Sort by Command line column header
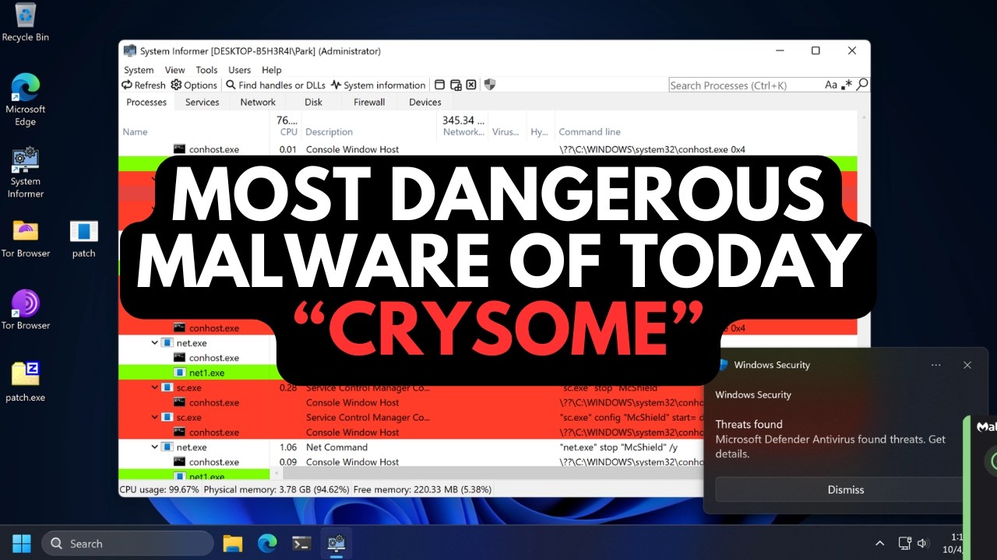 click(x=590, y=132)
